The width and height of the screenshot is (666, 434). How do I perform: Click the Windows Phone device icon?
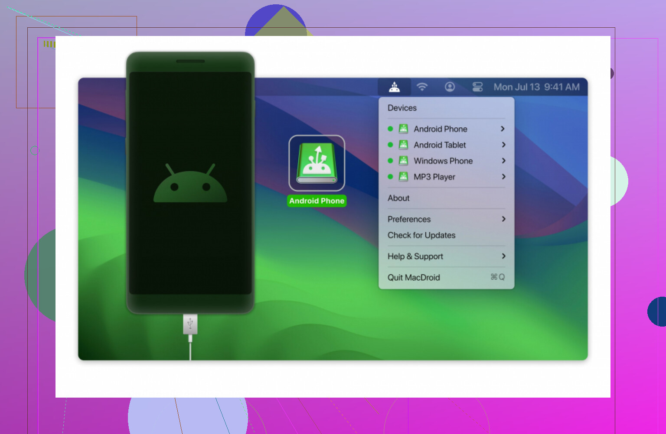403,161
